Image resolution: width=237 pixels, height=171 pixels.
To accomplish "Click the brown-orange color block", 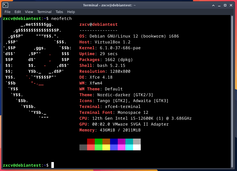I will click(x=106, y=142).
